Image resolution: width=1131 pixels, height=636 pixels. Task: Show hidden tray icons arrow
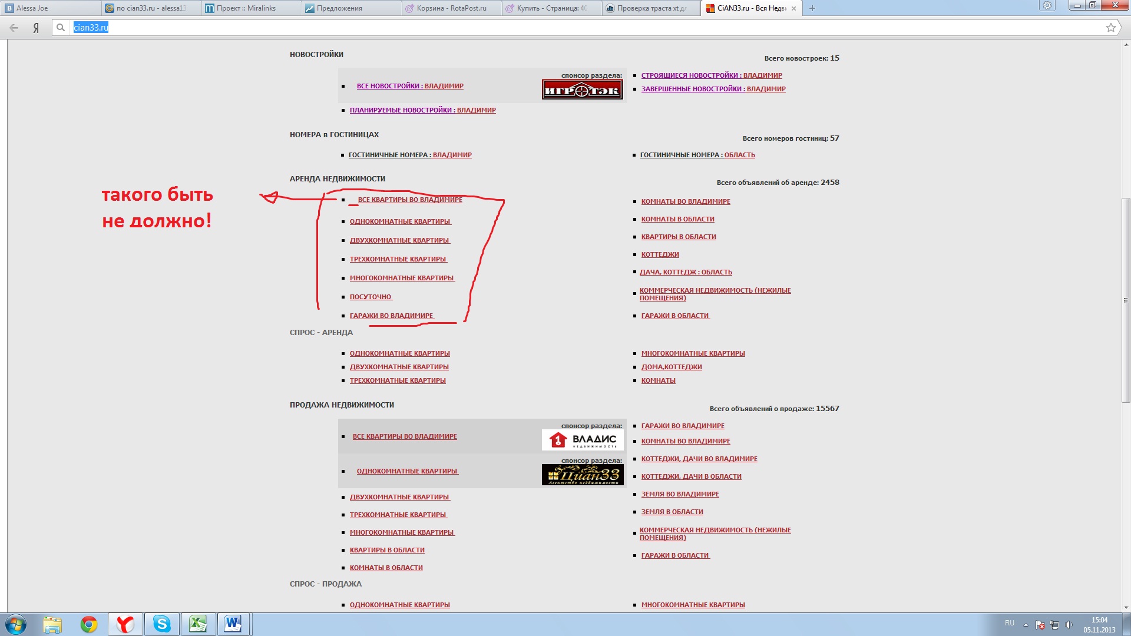point(1026,625)
